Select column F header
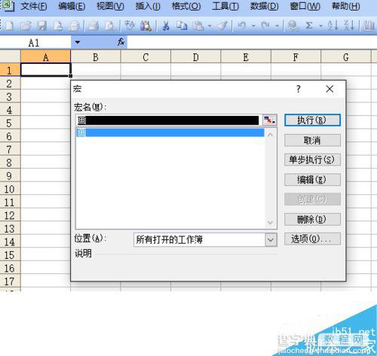This screenshot has height=356, width=377. click(296, 57)
